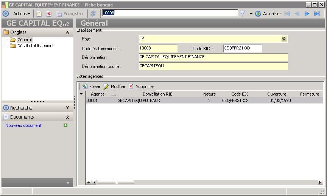Click the new record icon in toolbar

39,14
